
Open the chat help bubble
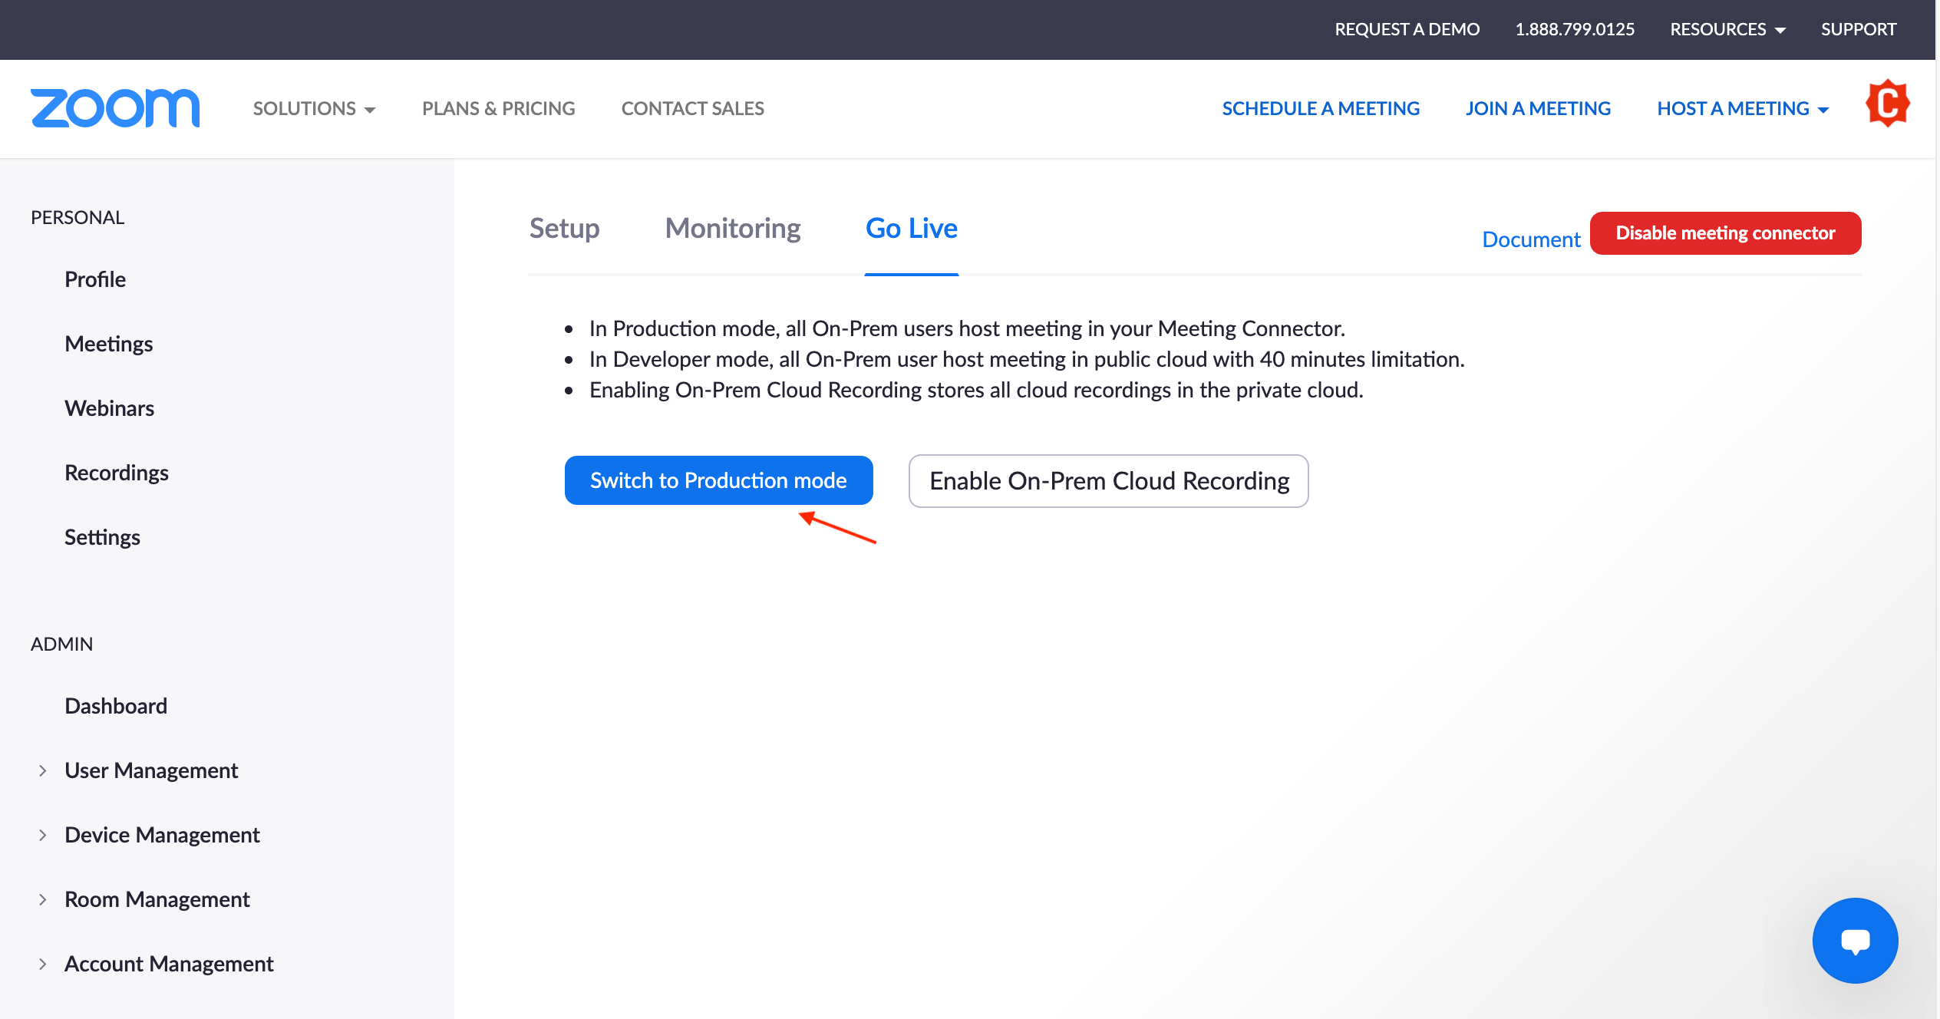coord(1855,940)
